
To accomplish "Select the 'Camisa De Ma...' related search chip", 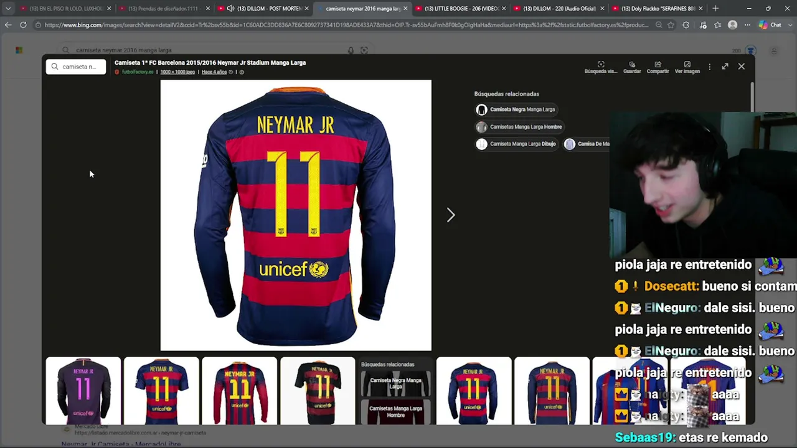I will click(x=587, y=144).
